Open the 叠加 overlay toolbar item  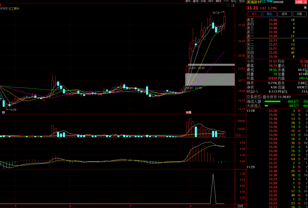coord(196,1)
